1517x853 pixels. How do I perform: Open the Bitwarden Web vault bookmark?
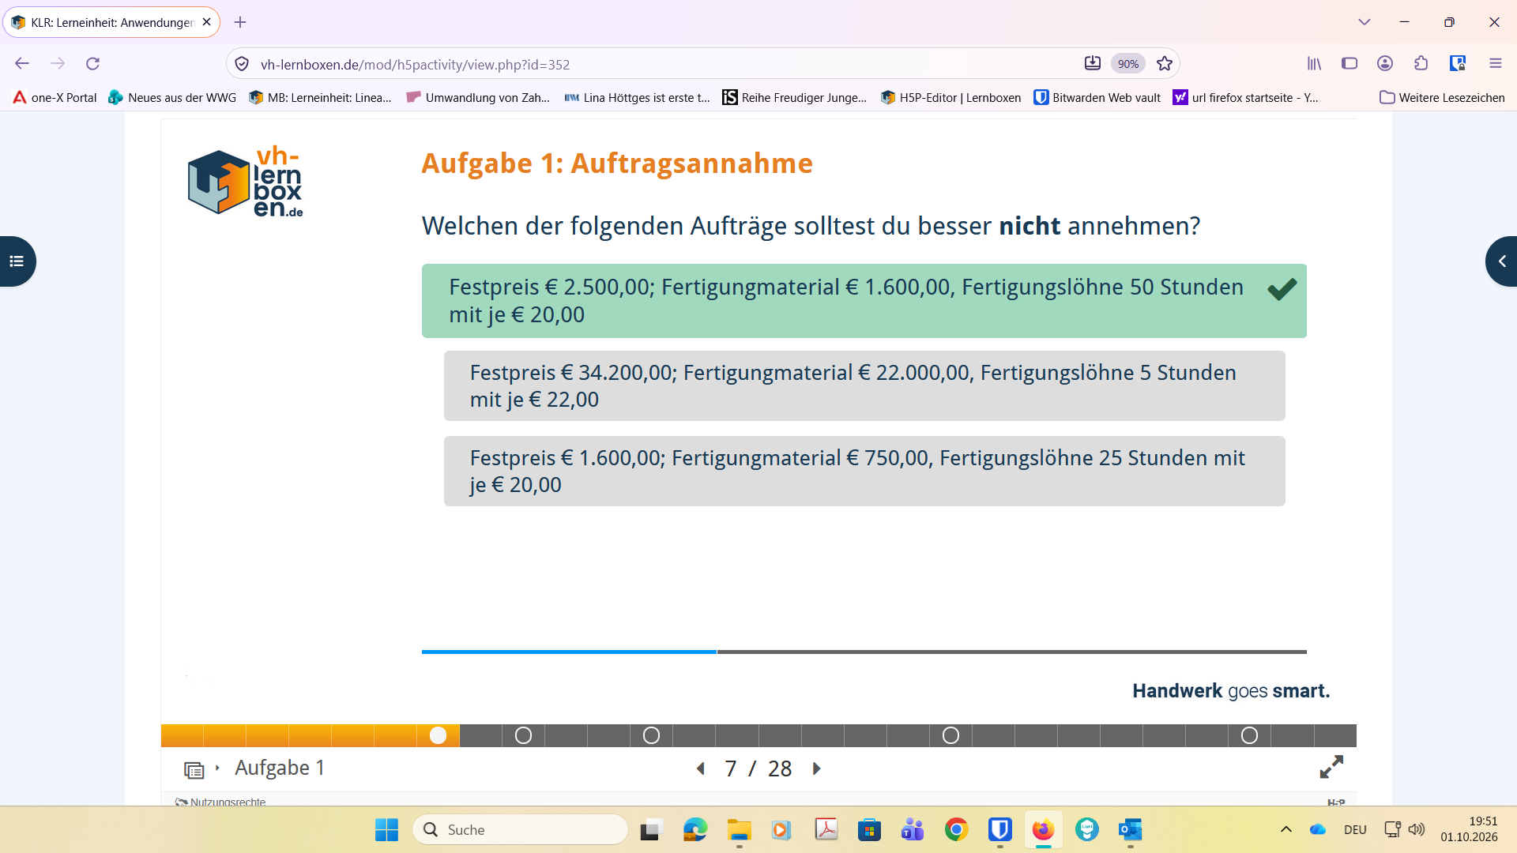coord(1097,97)
